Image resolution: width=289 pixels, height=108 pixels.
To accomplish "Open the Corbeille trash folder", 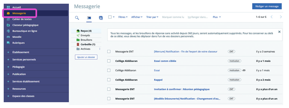I will (x=87, y=44).
